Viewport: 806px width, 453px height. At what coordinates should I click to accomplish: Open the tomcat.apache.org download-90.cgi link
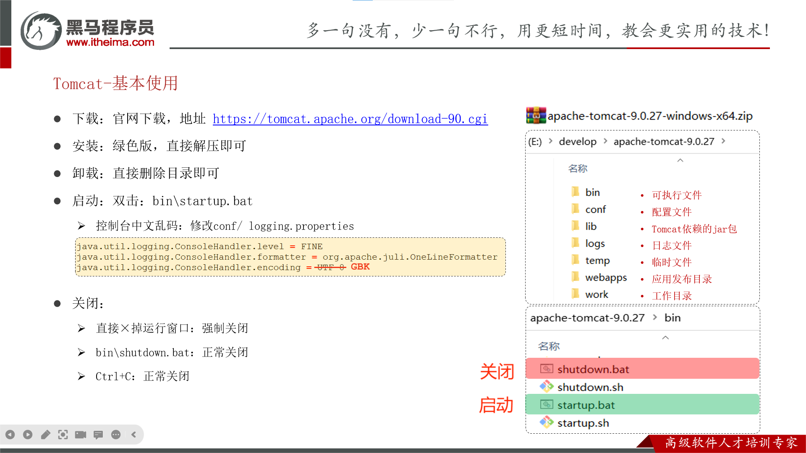pos(350,119)
